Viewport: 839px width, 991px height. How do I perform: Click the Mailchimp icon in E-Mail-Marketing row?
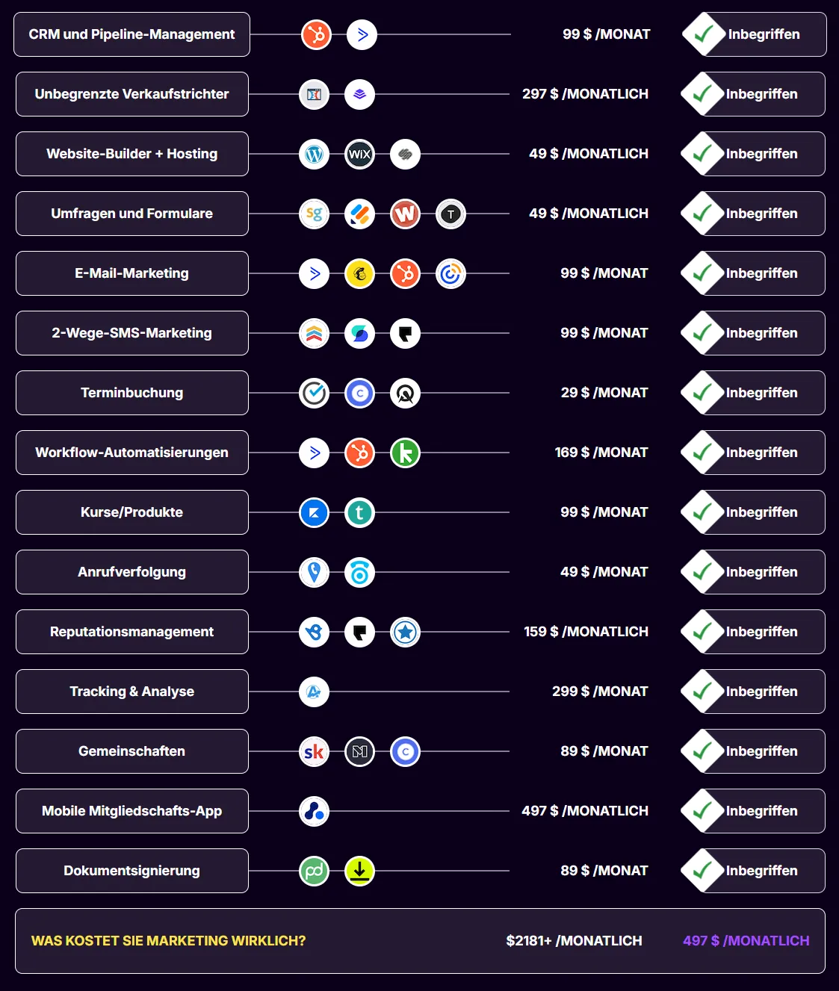tap(360, 273)
